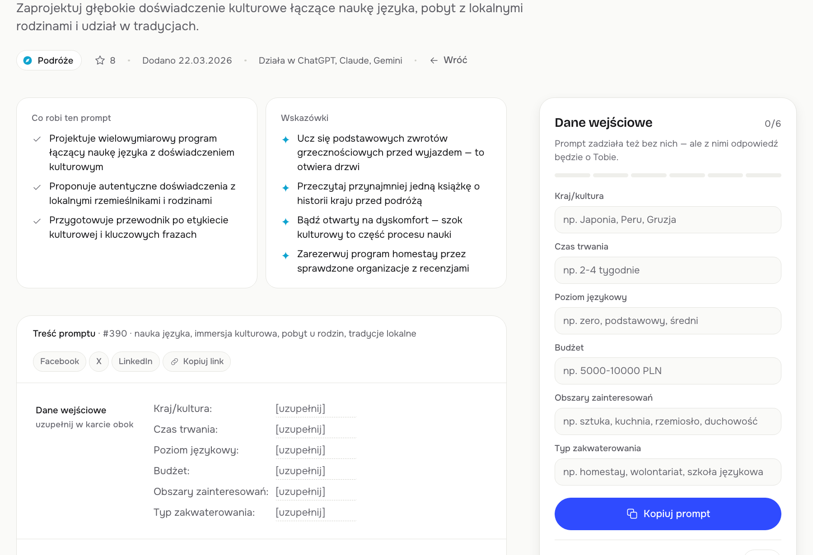813x555 pixels.
Task: Click the last input progress segment
Action: coord(763,175)
